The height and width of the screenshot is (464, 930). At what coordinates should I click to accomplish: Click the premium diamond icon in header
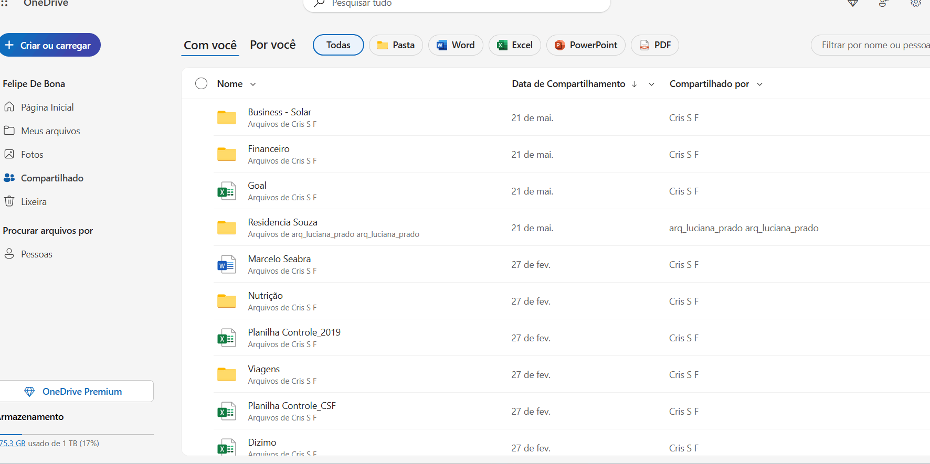853,3
